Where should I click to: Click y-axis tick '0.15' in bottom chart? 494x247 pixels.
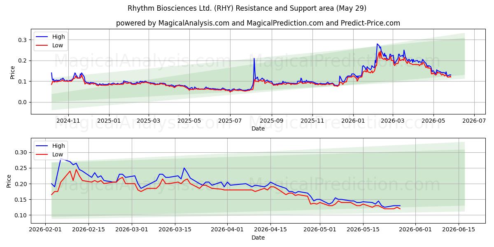[22, 200]
